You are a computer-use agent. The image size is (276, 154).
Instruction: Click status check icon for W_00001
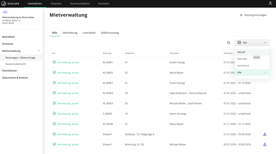tap(54, 62)
